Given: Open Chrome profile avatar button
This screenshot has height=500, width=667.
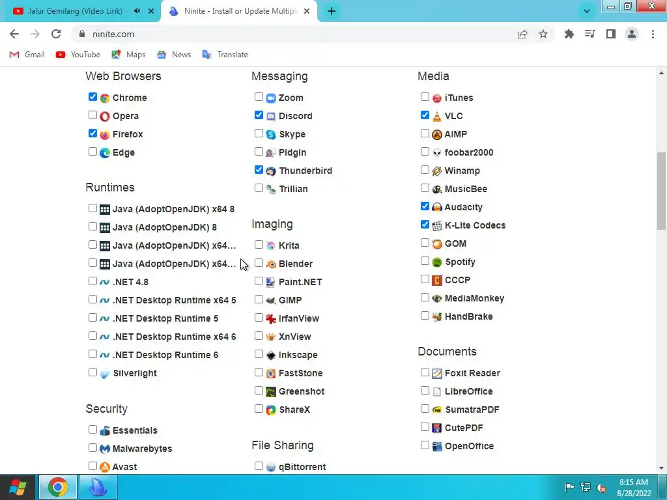Looking at the screenshot, I should 632,34.
